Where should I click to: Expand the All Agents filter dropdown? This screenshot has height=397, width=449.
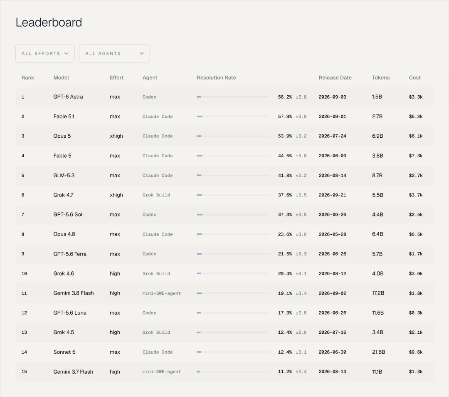coord(114,53)
